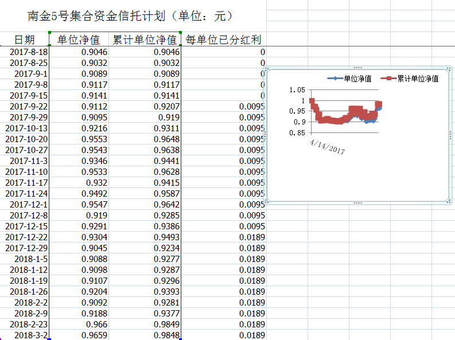Select the 累计单位净值 header cell in the table
Image resolution: width=455 pixels, height=340 pixels.
click(145, 40)
